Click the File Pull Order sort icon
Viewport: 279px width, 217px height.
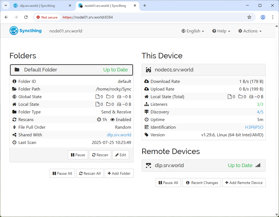(x=14, y=127)
